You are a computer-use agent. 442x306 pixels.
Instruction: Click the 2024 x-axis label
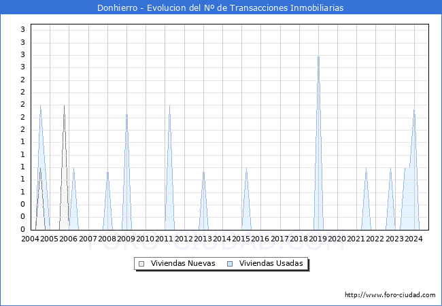413,239
